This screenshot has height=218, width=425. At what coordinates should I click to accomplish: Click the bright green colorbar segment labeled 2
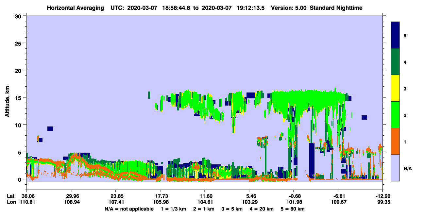(395, 115)
